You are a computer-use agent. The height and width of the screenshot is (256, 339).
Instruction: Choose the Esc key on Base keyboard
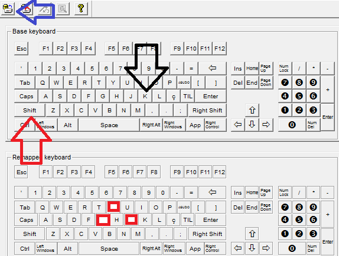(x=21, y=48)
